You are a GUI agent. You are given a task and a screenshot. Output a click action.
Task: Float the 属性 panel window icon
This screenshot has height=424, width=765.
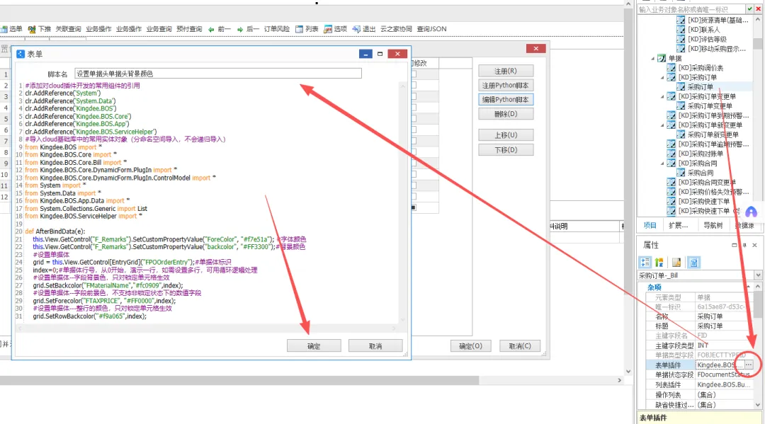[735, 245]
